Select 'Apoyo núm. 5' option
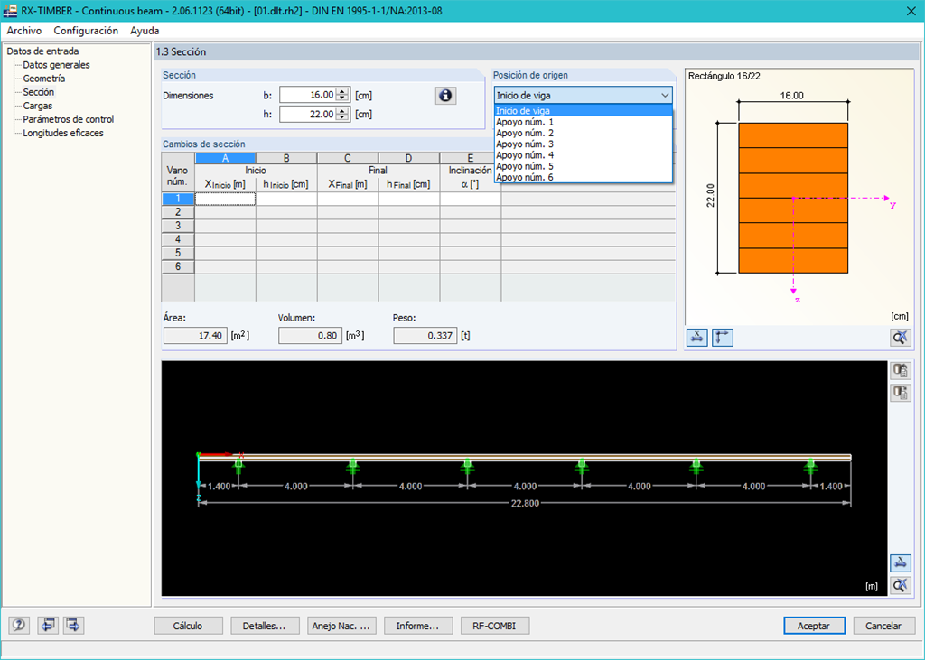Screen dimensions: 925x660 tap(584, 166)
